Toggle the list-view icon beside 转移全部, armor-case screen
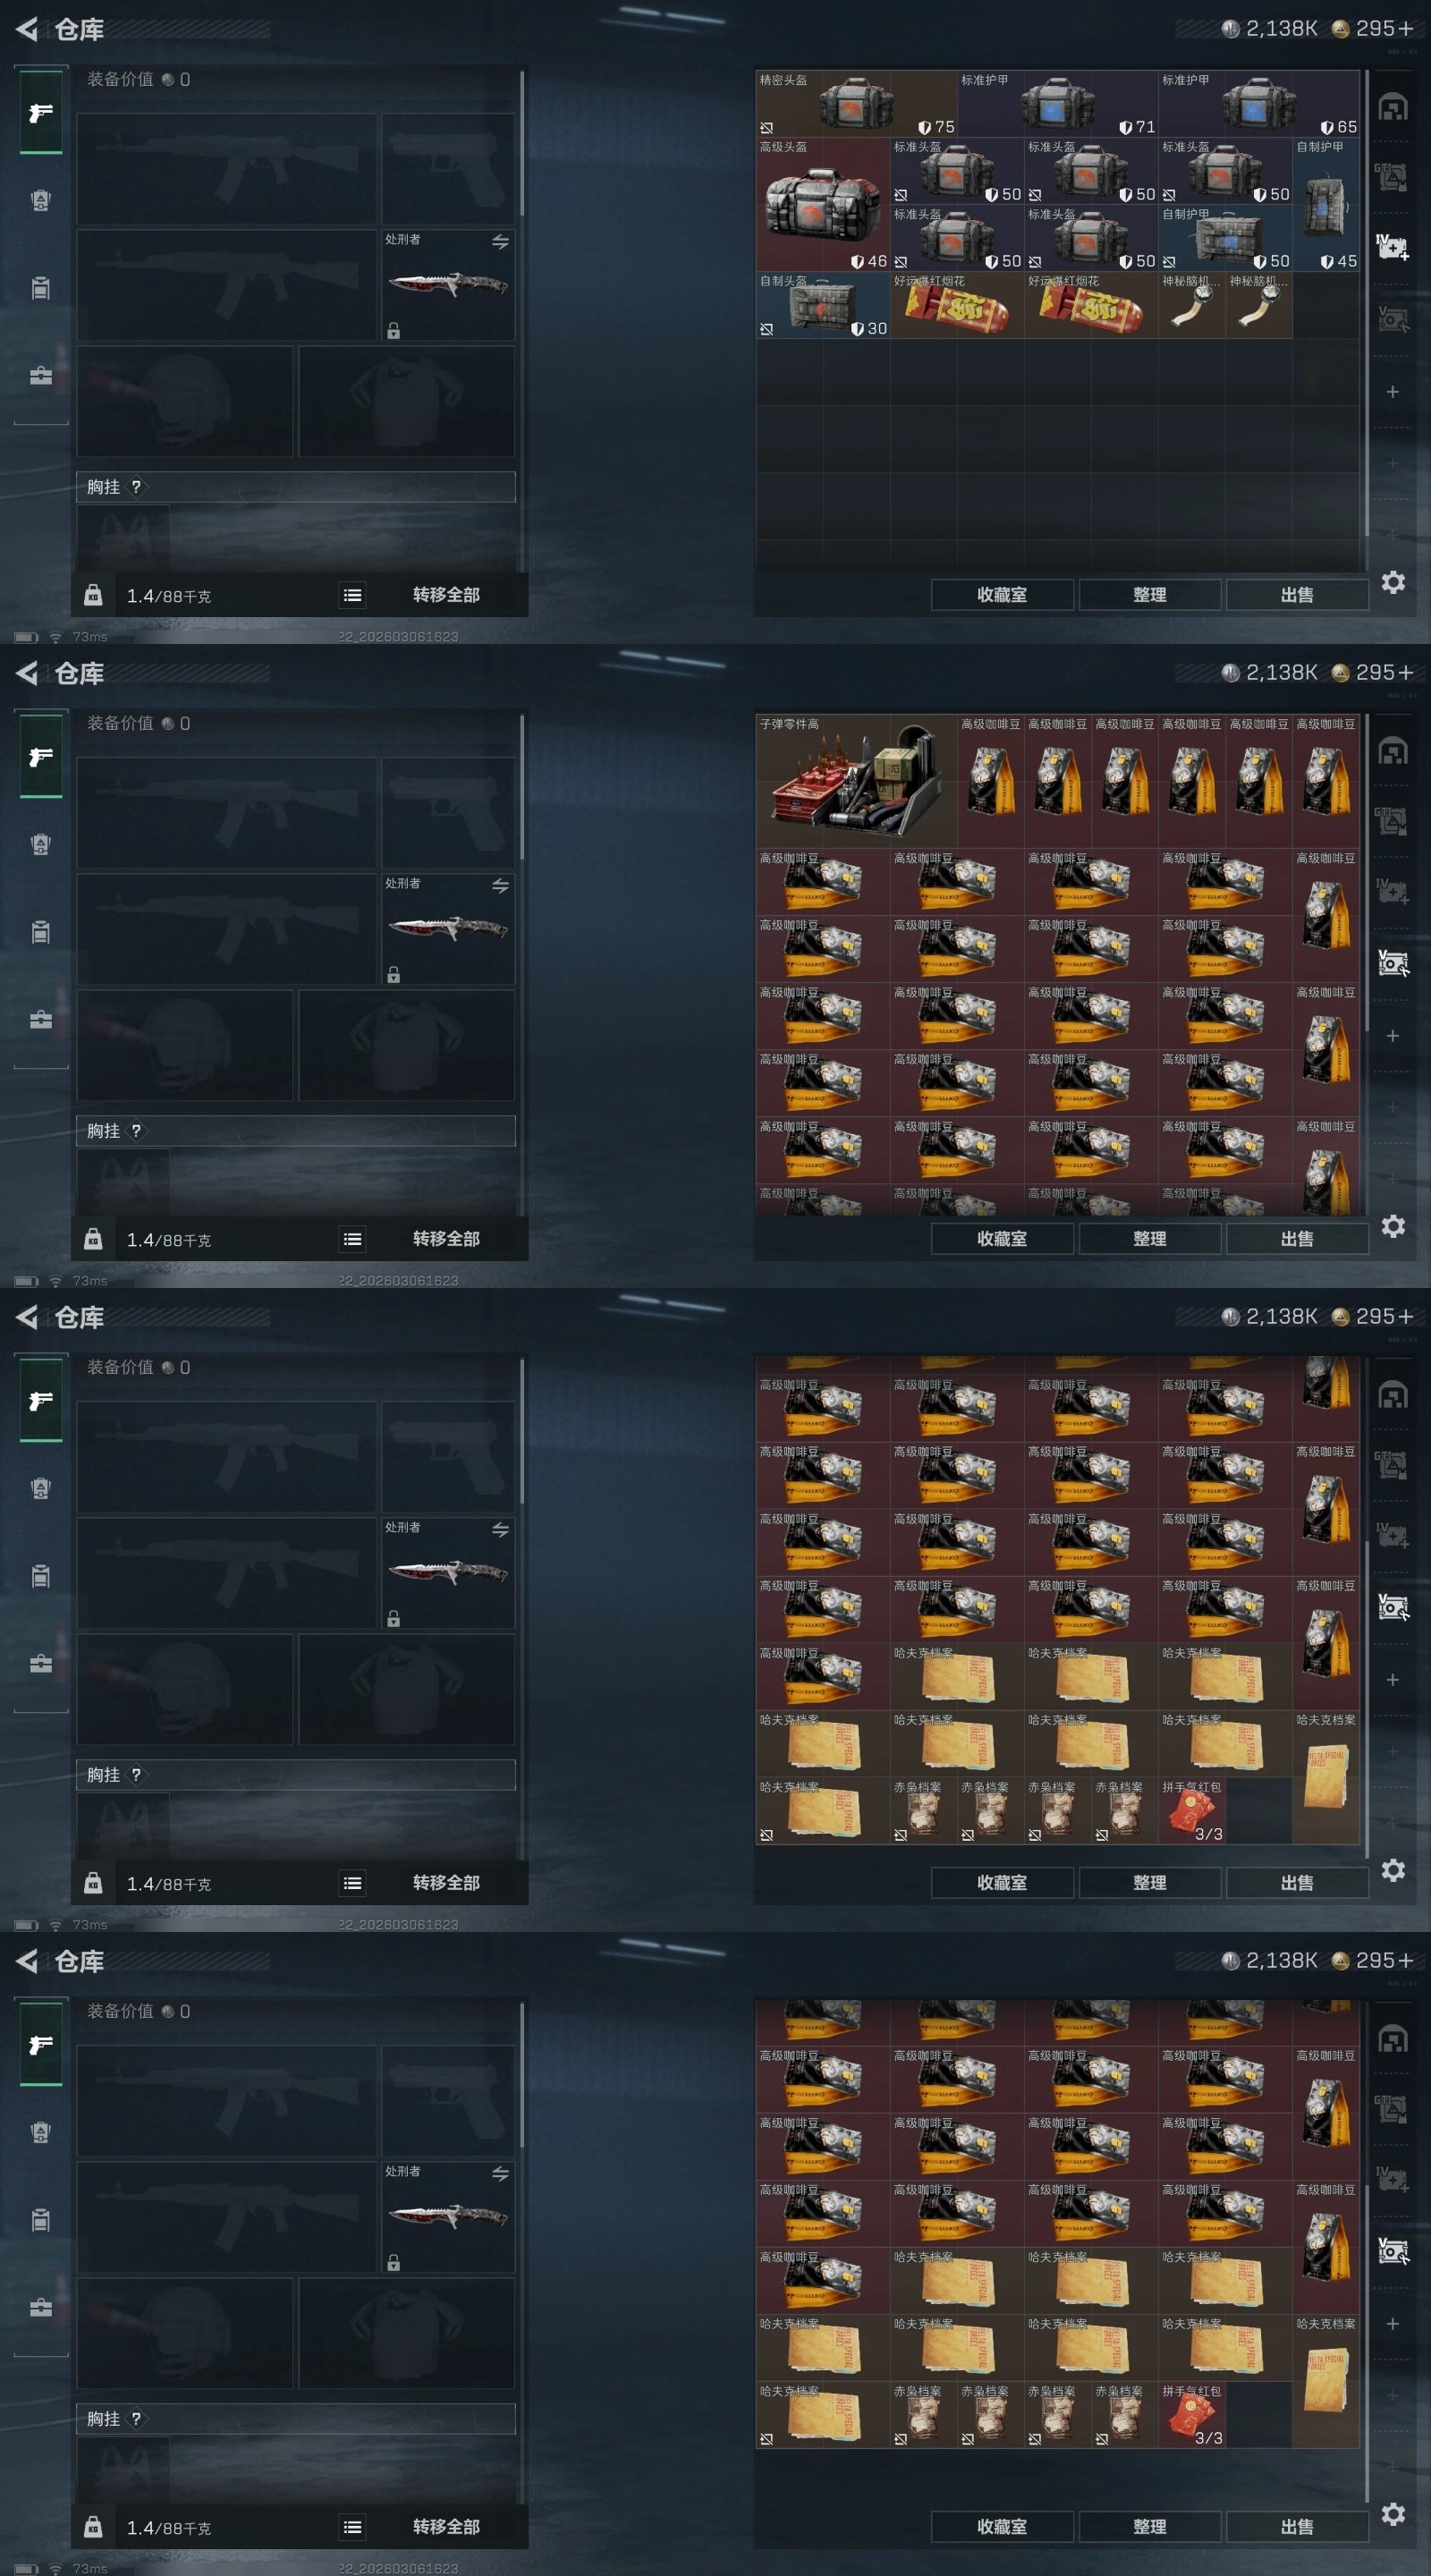1431x2576 pixels. (352, 595)
